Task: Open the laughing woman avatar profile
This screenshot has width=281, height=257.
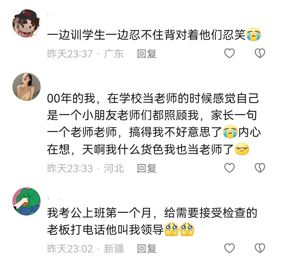Action: coord(27,87)
